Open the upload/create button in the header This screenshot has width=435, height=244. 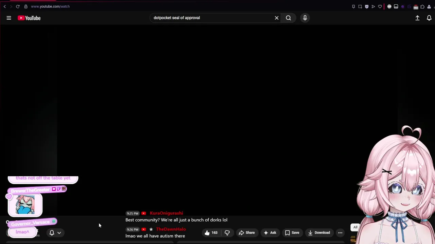tap(417, 18)
